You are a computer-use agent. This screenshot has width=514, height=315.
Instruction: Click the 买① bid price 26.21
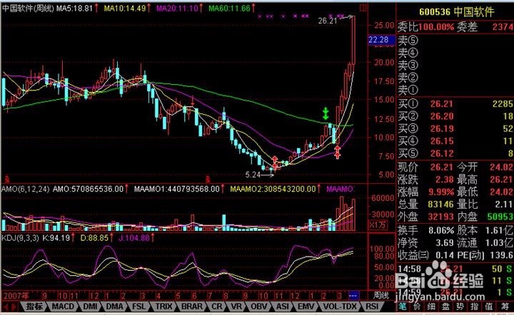click(441, 104)
